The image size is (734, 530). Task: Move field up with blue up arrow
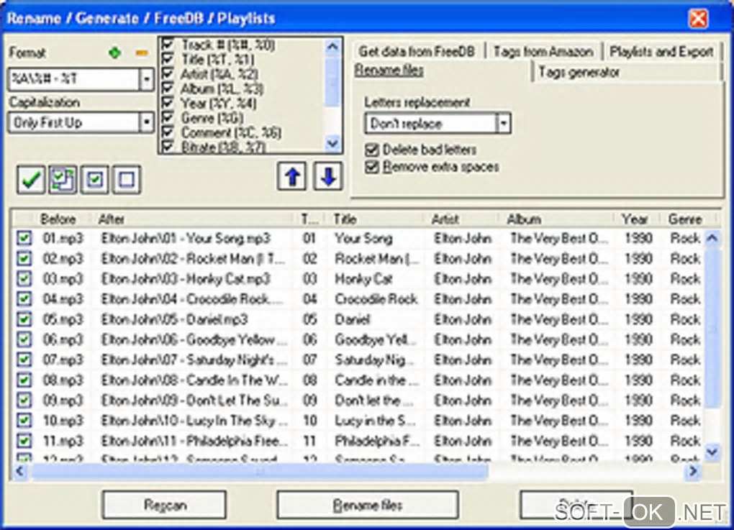point(292,176)
